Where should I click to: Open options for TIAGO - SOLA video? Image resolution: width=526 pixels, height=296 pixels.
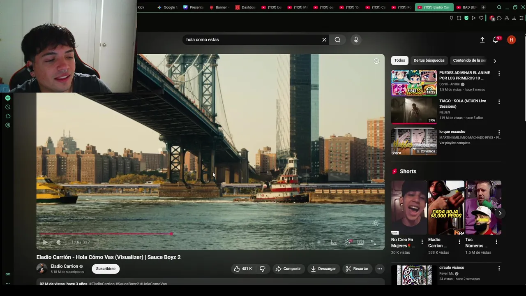coord(499,102)
